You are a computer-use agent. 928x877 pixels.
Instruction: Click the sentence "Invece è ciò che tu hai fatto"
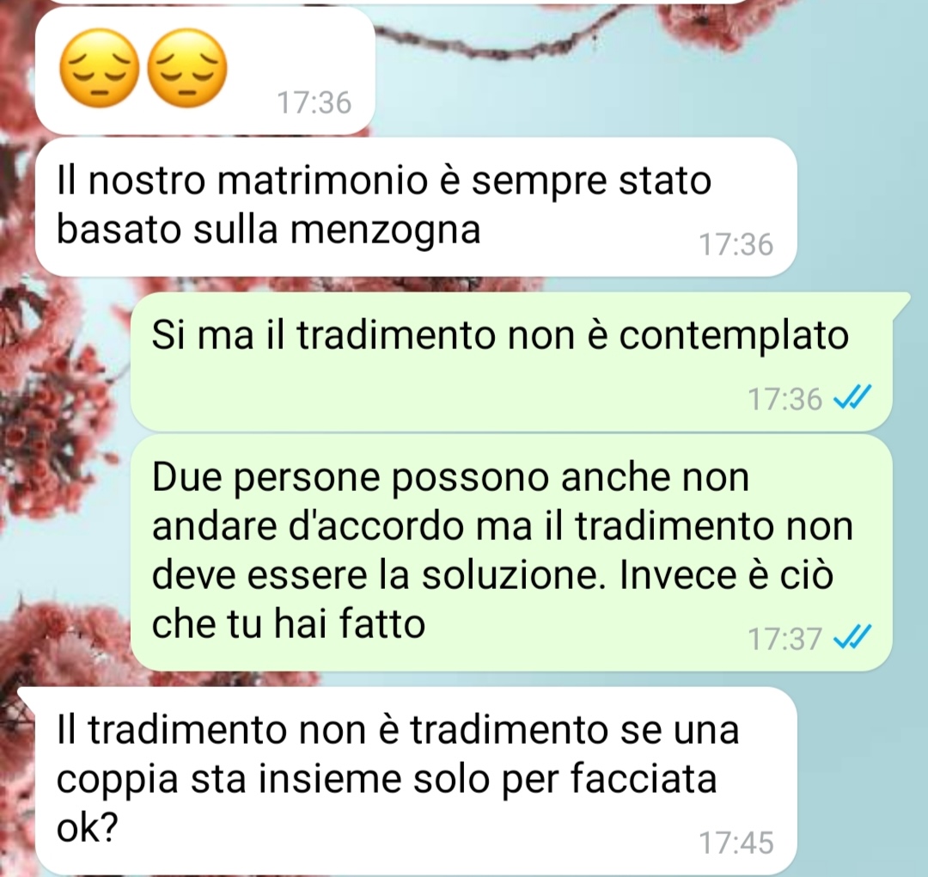coord(492,599)
